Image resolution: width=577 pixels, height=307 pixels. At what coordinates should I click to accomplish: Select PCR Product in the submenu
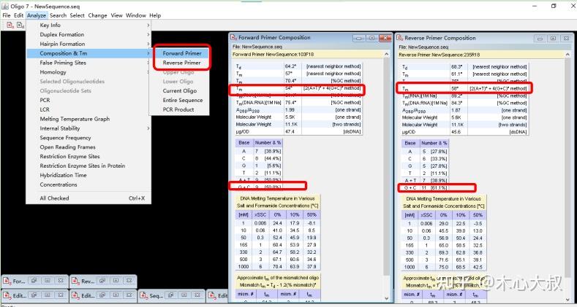coord(178,109)
